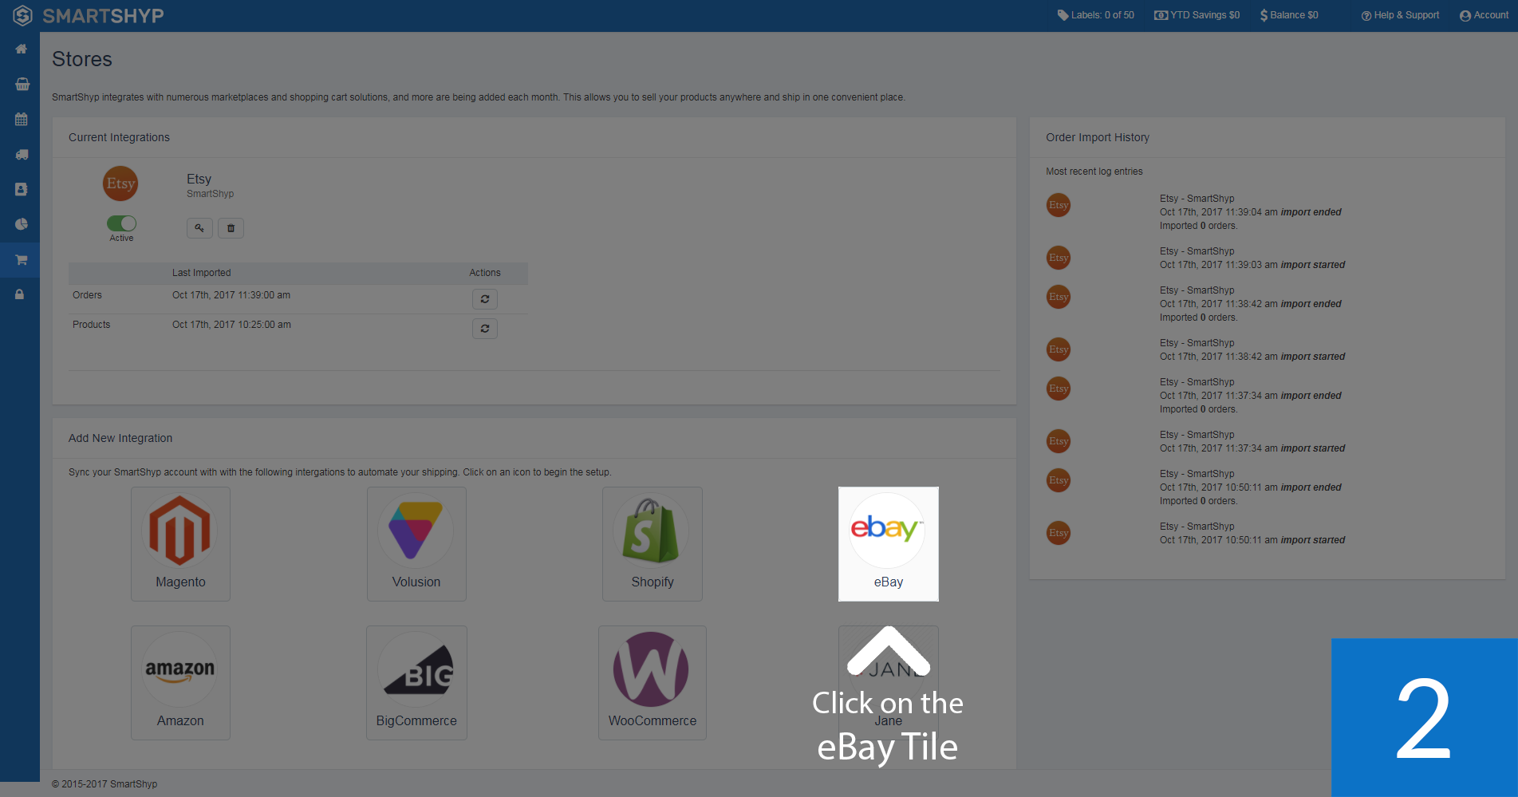Refresh Products import
This screenshot has height=797, width=1518.
pyautogui.click(x=485, y=329)
